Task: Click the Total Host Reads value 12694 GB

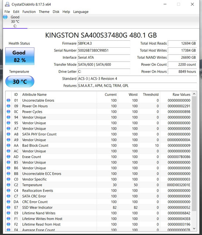Action: pos(182,43)
